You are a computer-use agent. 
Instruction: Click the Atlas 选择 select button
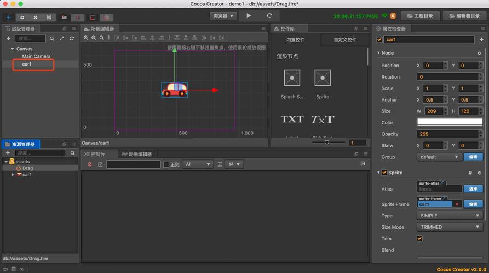coord(473,189)
